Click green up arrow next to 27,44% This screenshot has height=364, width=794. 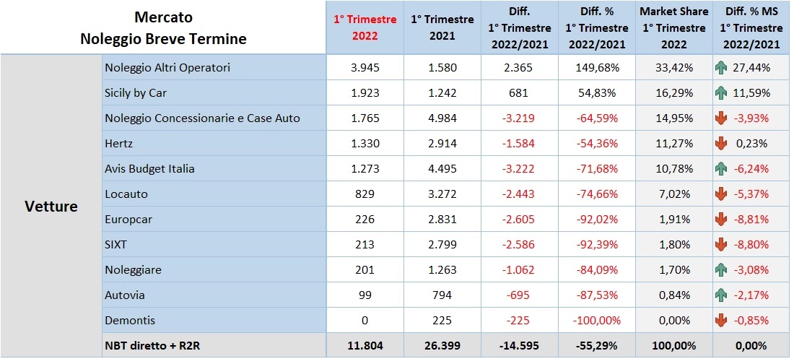[722, 68]
